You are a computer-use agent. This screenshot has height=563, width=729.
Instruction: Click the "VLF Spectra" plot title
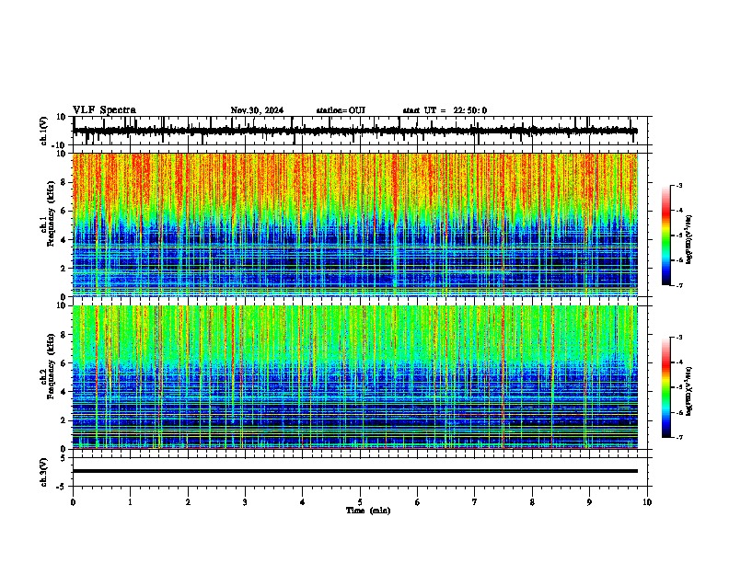pos(104,110)
